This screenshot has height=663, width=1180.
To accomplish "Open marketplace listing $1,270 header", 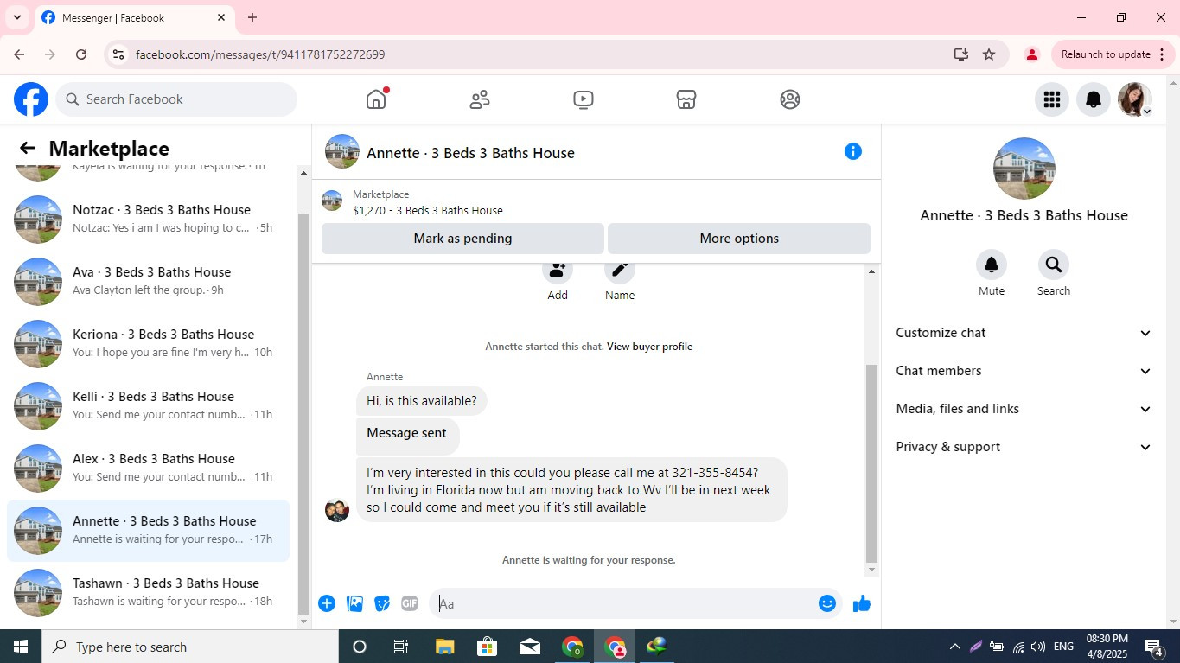I will pyautogui.click(x=596, y=202).
